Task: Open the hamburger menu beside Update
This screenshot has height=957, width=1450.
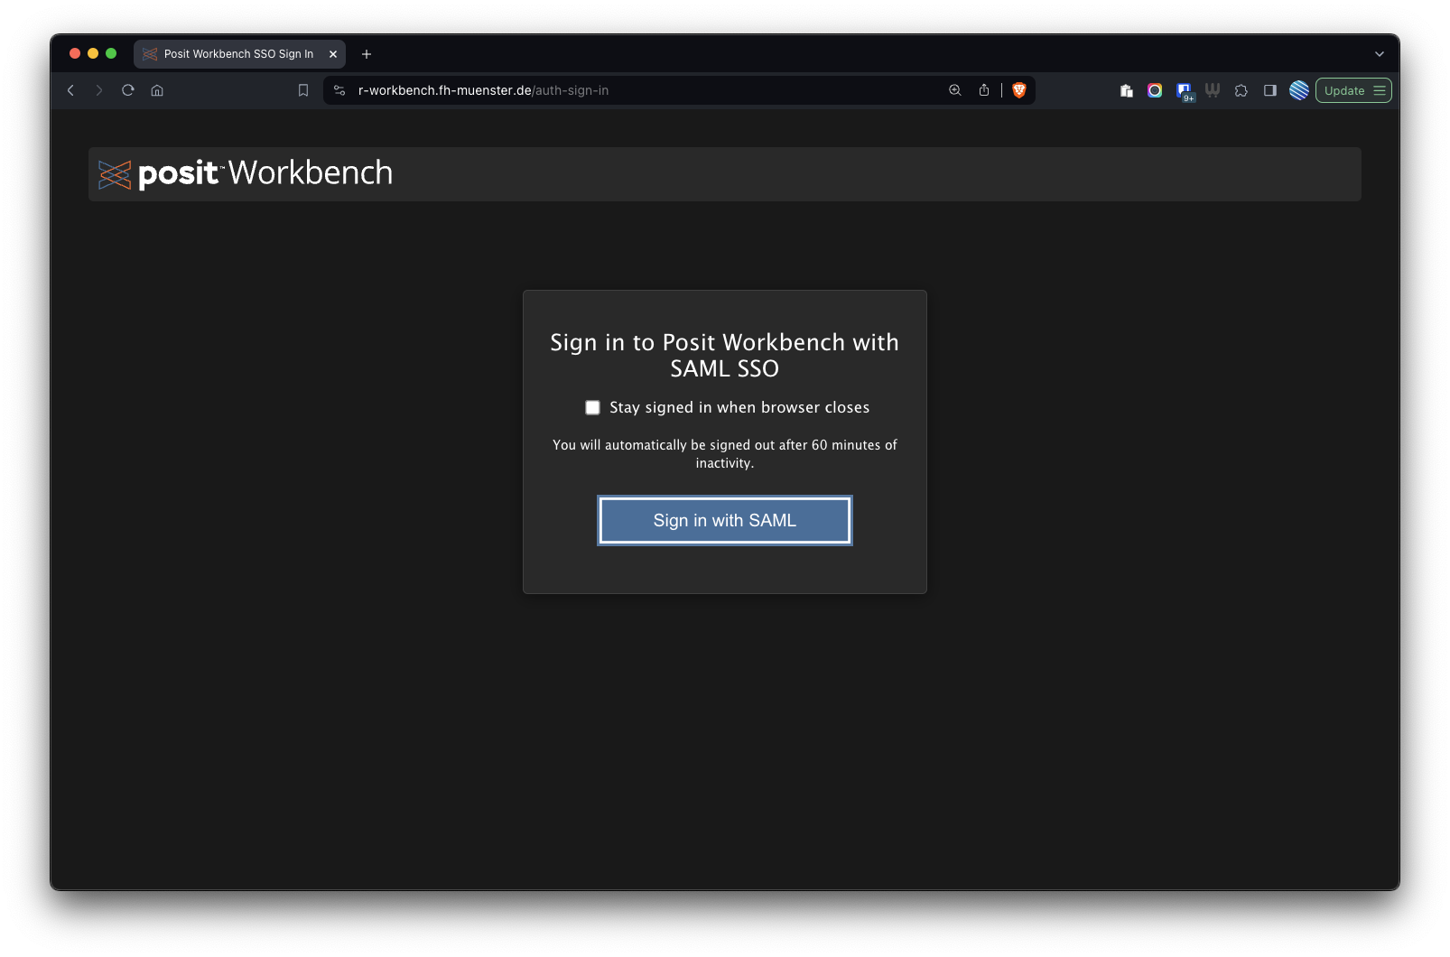Action: pos(1380,90)
